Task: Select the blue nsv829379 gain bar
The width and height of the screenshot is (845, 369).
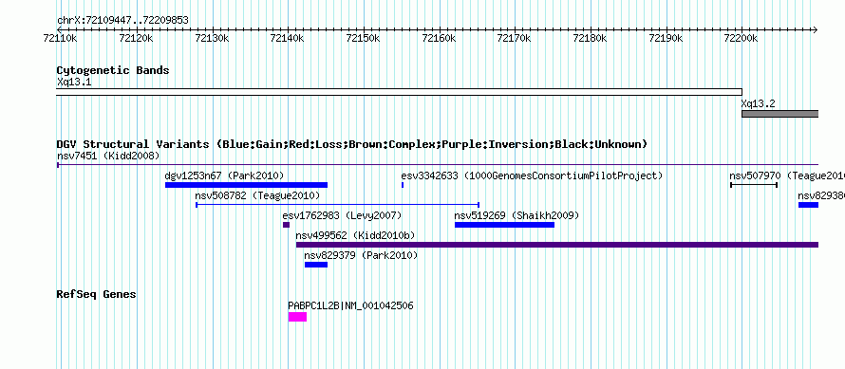Action: 316,265
